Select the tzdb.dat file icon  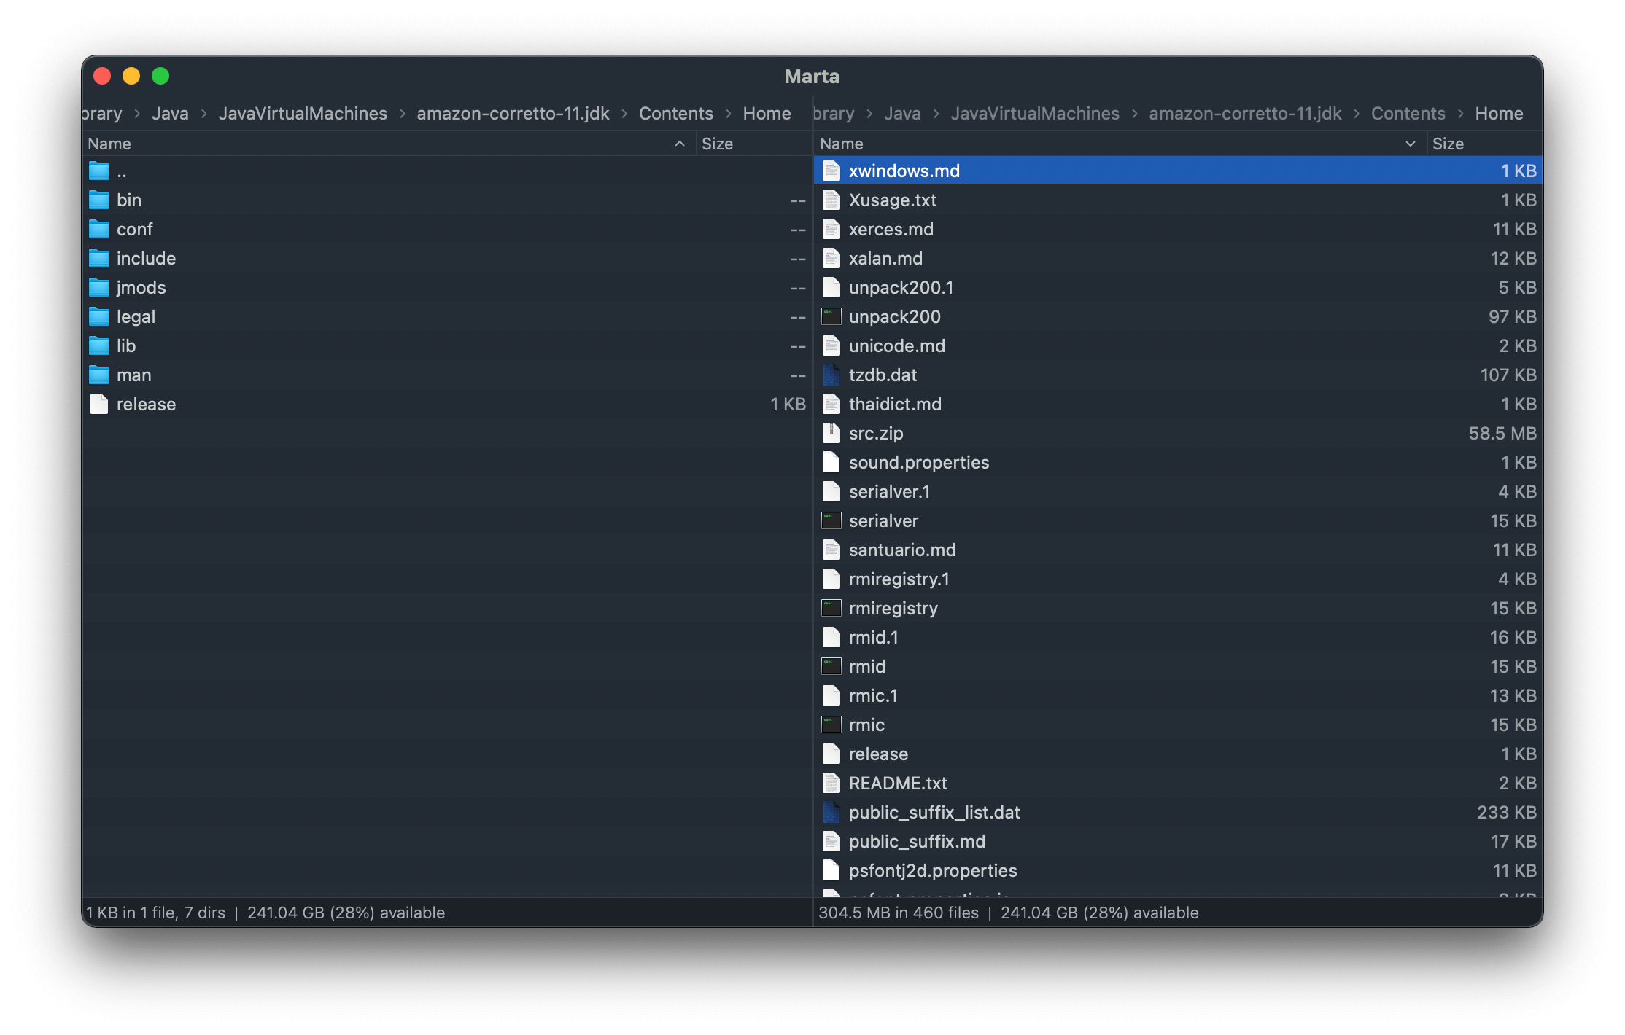tap(831, 375)
